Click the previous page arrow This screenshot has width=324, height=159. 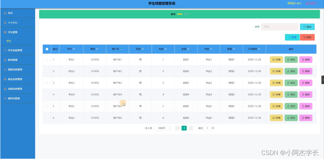[x=177, y=128]
